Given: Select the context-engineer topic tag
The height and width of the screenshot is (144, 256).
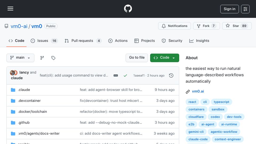Looking at the screenshot, I should [228, 139].
